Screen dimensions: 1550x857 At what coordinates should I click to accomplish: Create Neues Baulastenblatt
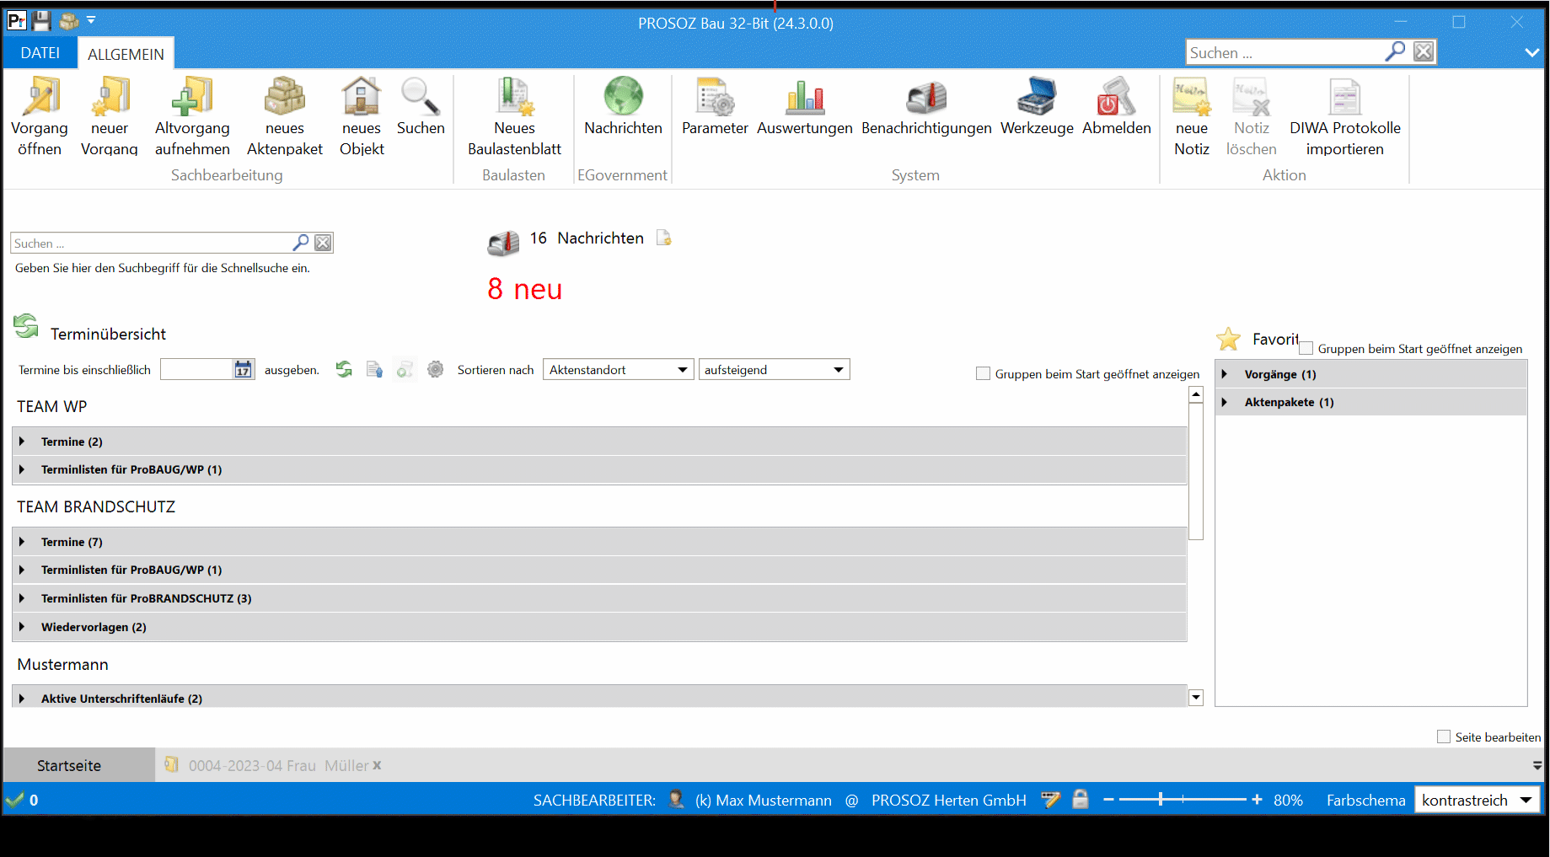(514, 116)
